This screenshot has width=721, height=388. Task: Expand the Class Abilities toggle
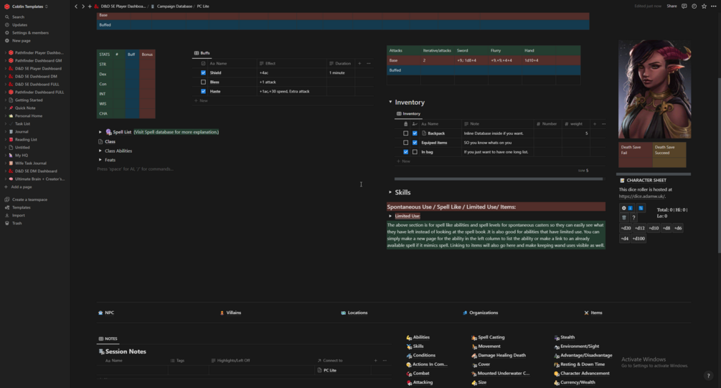[100, 151]
